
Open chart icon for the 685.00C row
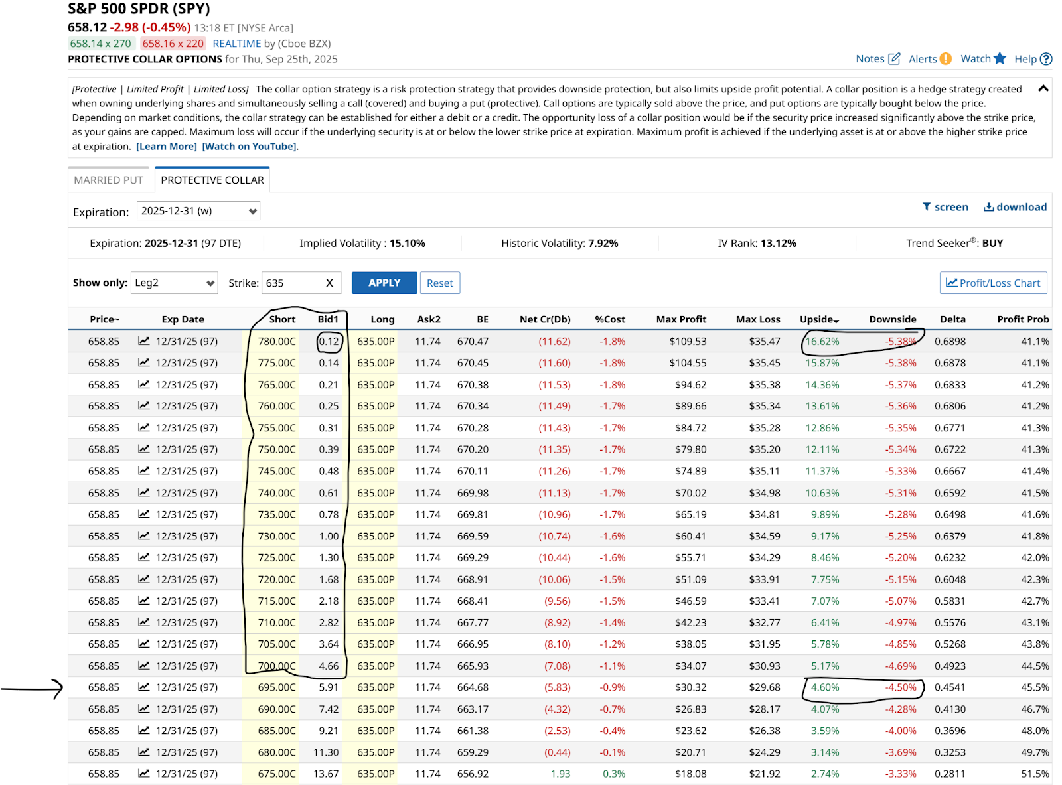143,731
